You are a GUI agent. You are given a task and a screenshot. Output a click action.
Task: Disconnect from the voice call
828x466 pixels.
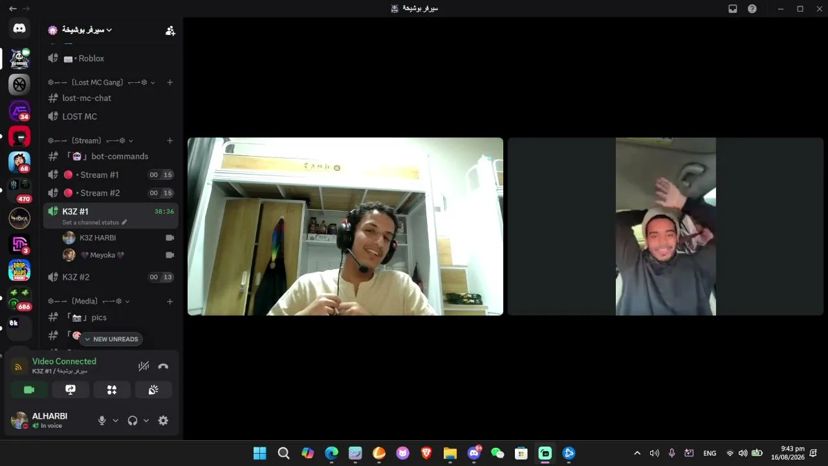coord(163,366)
